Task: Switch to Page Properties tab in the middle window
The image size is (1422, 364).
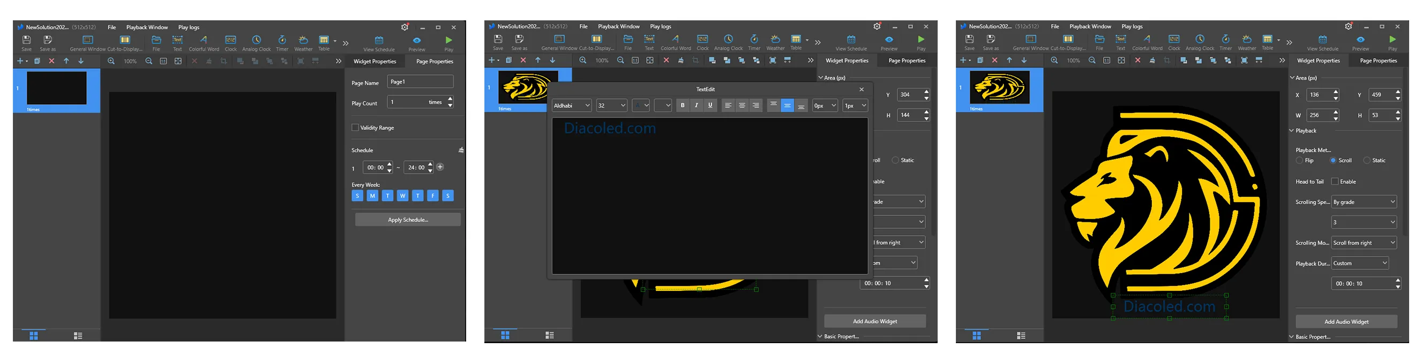Action: click(907, 60)
